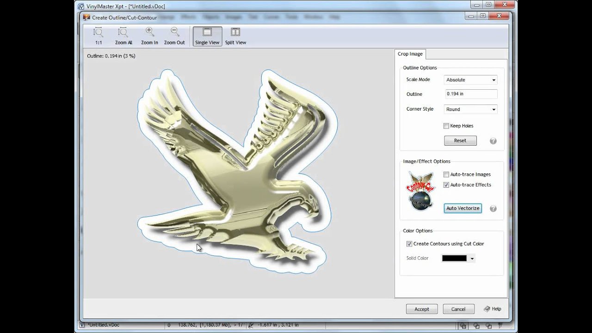Open help next to Reset button
This screenshot has width=592, height=333.
pos(493,141)
